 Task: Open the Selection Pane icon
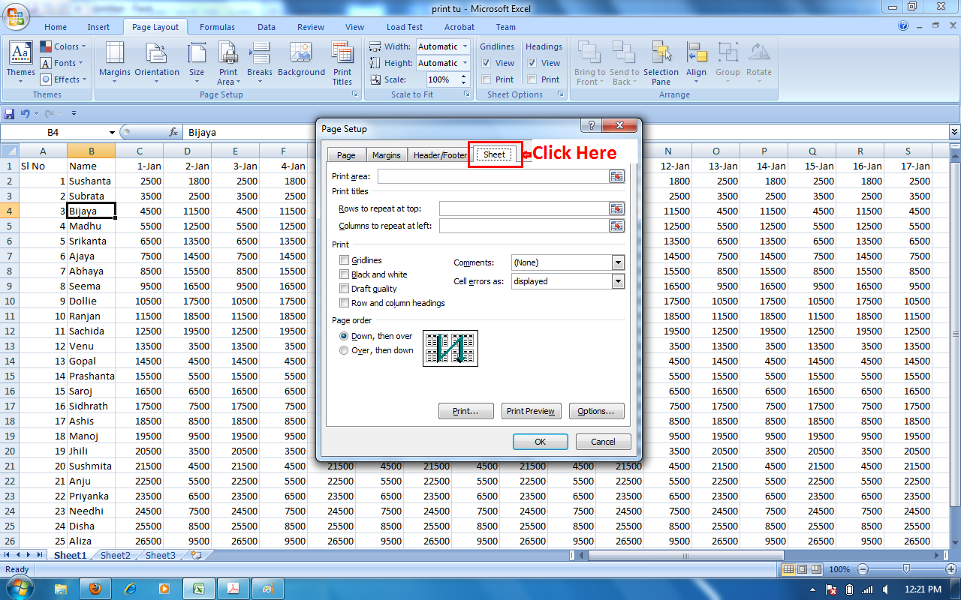click(661, 63)
